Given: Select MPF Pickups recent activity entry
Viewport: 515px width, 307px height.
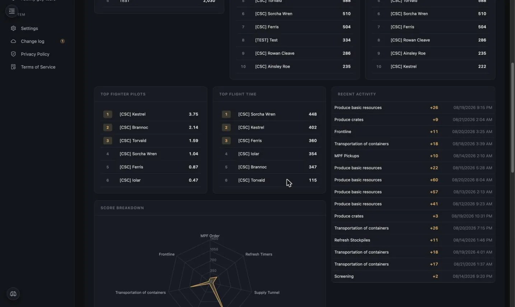Looking at the screenshot, I should point(413,156).
